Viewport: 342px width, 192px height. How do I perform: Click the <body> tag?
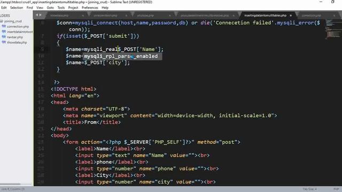pyautogui.click(x=60, y=135)
